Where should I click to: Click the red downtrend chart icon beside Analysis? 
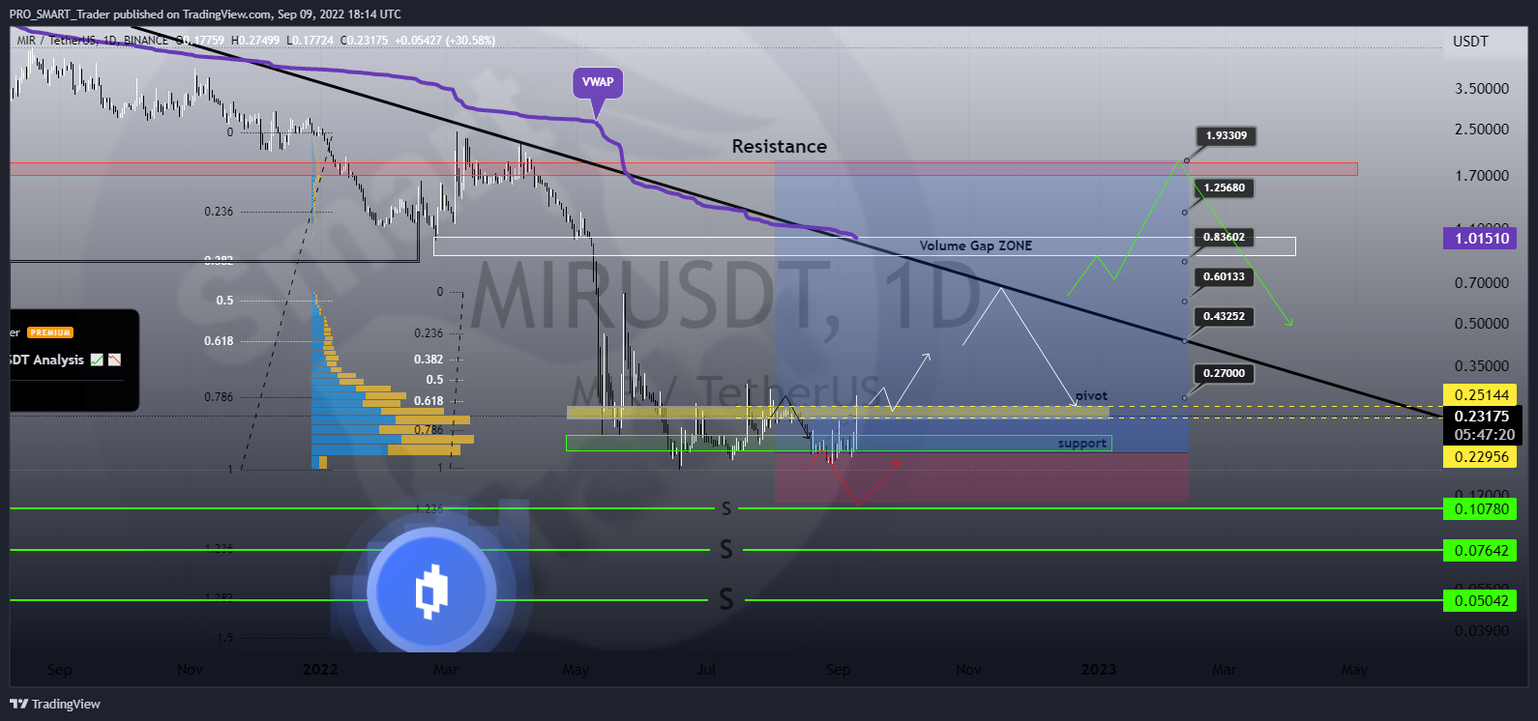click(114, 360)
